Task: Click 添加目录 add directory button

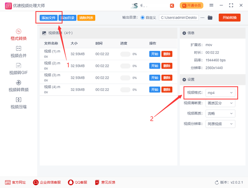Action: pyautogui.click(x=67, y=18)
